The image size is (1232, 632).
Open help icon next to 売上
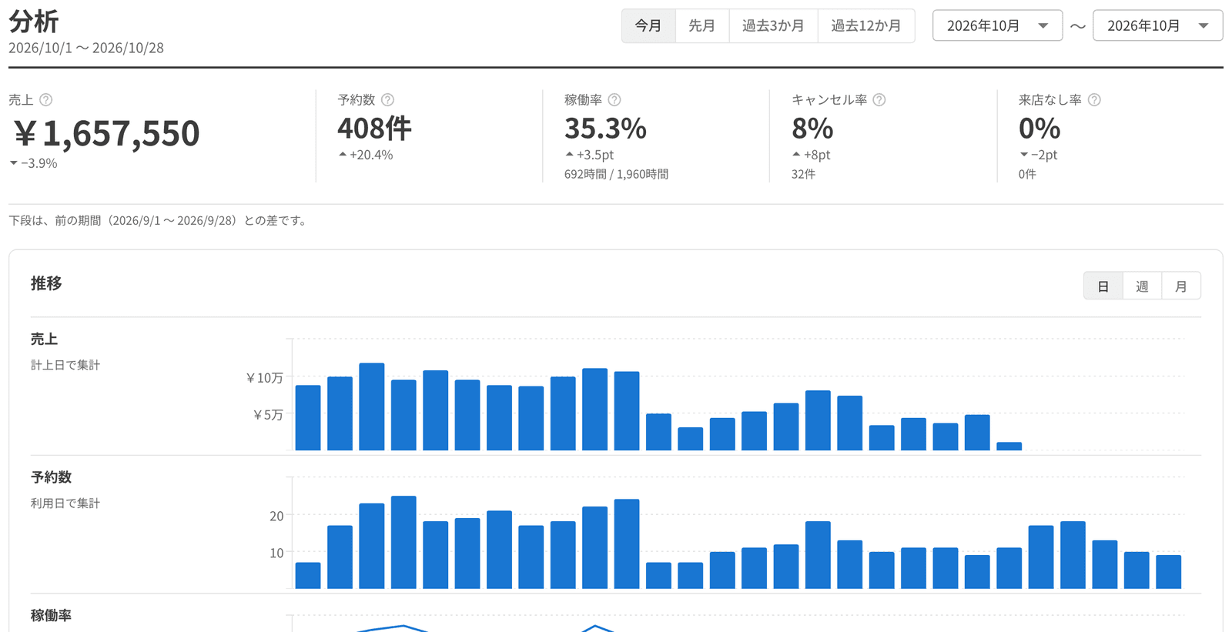pos(46,100)
